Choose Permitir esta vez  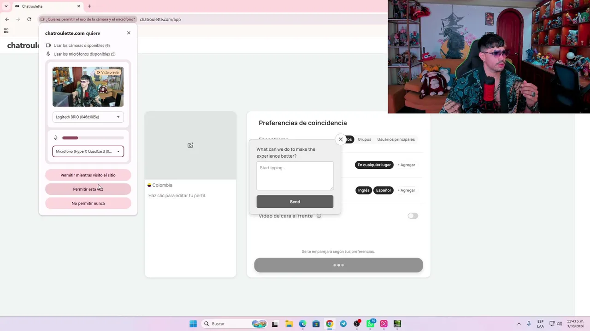88,189
